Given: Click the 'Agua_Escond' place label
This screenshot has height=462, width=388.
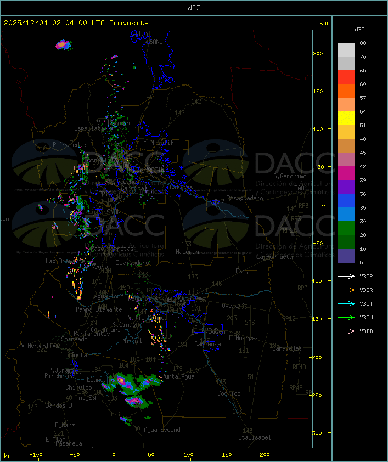Looking at the screenshot, I should click(x=162, y=430).
